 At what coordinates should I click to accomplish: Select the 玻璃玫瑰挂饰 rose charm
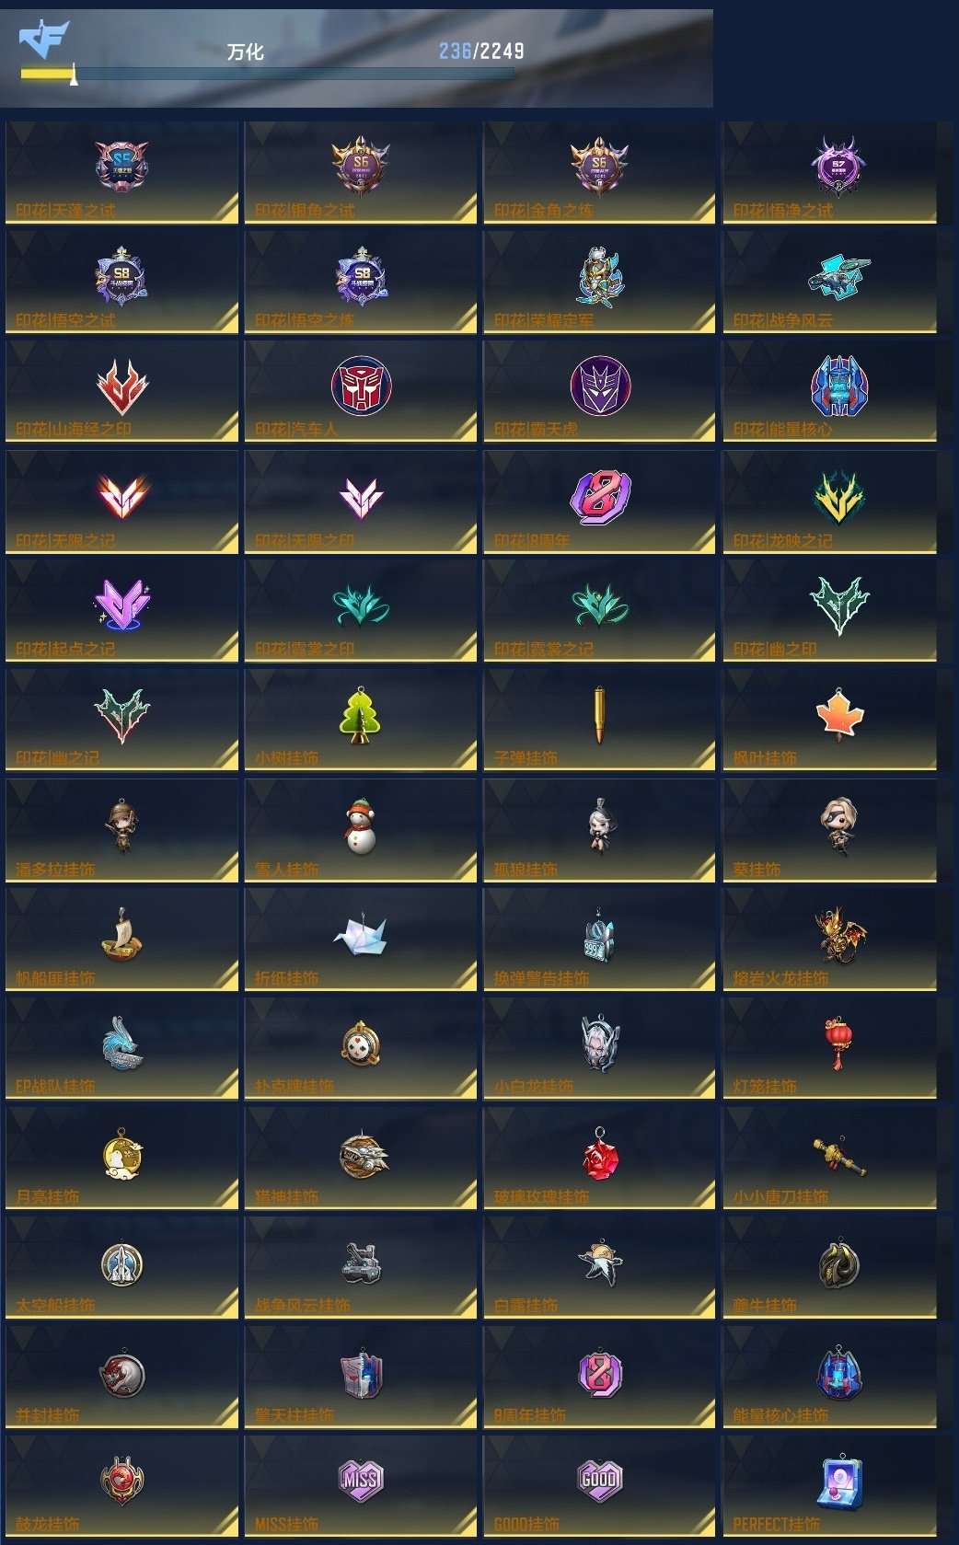(x=600, y=1153)
